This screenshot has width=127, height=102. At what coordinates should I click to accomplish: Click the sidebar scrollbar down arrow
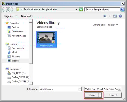[31, 83]
